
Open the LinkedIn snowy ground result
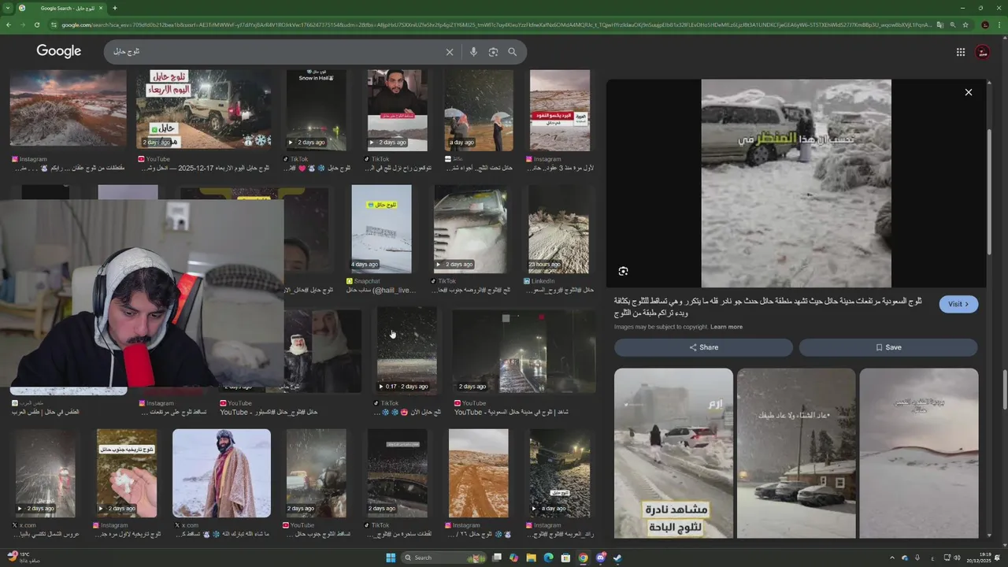(558, 228)
